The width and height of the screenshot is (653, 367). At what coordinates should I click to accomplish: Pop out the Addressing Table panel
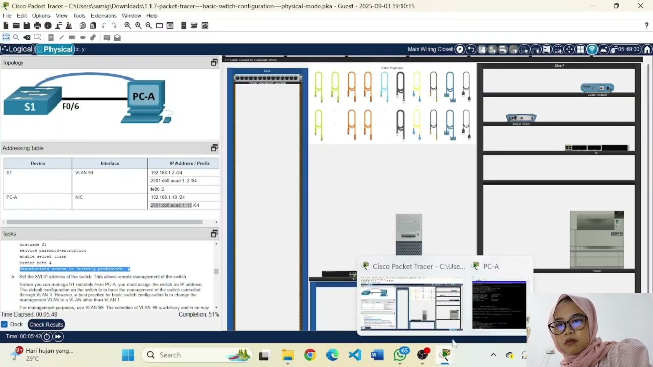pyautogui.click(x=214, y=148)
